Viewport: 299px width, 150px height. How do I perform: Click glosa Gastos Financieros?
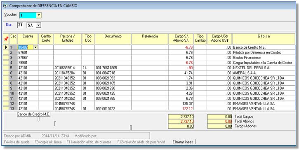264,58
